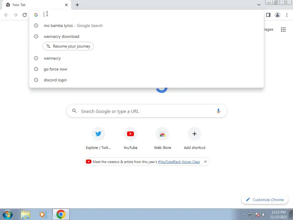The image size is (293, 220).
Task: Click the taskbar clock showing 12:13 PM
Action: pyautogui.click(x=278, y=215)
